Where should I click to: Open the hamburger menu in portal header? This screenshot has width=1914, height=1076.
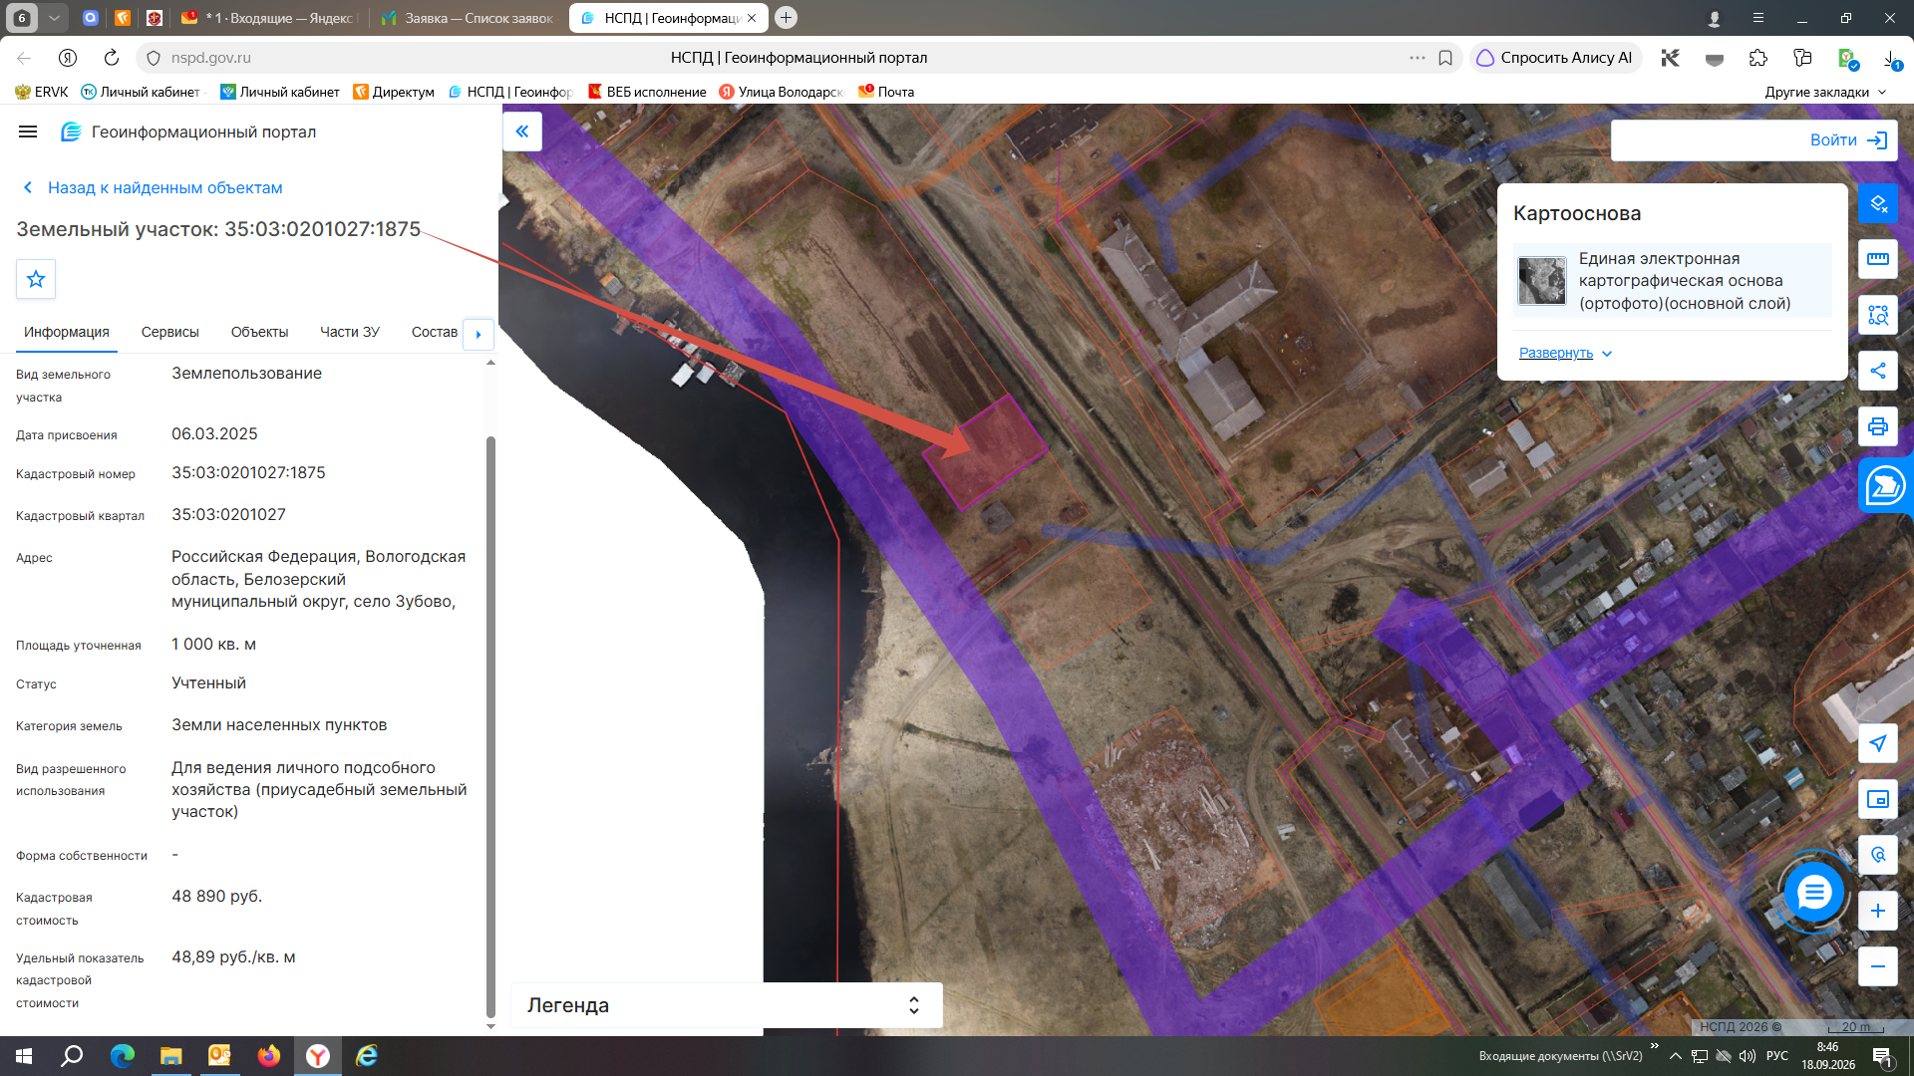point(28,132)
